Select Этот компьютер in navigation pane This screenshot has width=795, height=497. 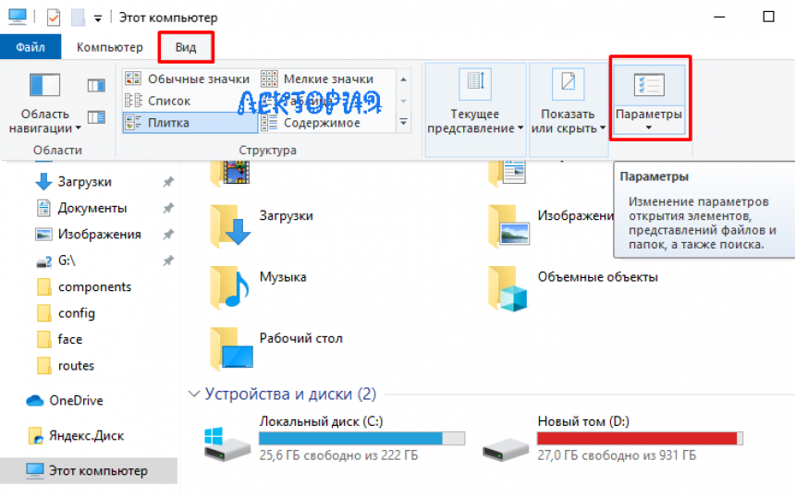(87, 470)
